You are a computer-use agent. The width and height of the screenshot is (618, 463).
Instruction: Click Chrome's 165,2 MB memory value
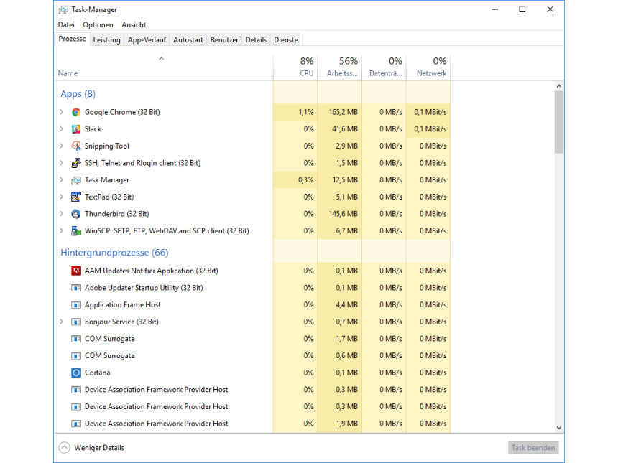(343, 112)
